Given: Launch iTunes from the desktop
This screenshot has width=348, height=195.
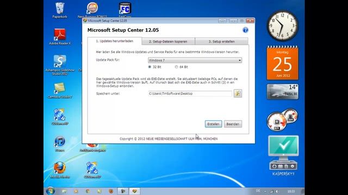Looking at the screenshot, I should tap(60, 144).
